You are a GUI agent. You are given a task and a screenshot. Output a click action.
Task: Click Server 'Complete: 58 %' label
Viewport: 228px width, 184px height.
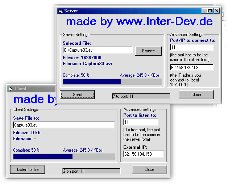[76, 75]
